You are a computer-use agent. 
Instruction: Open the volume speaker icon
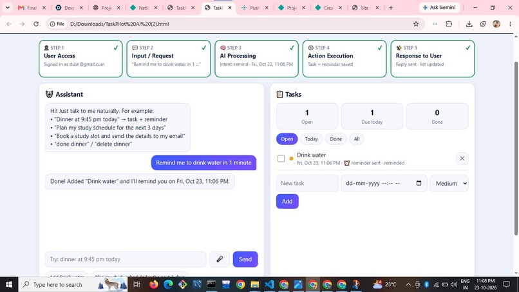(454, 284)
